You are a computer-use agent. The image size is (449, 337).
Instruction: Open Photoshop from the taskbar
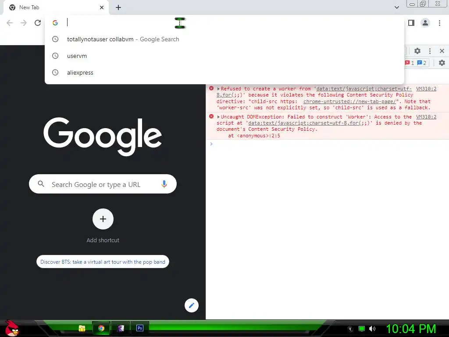click(x=140, y=328)
